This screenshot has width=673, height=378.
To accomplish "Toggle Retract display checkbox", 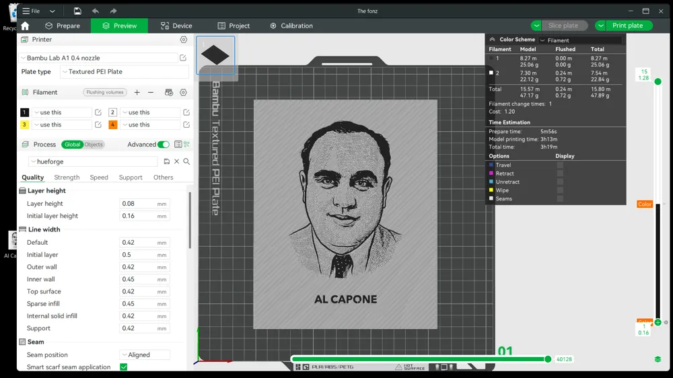I will [x=560, y=174].
